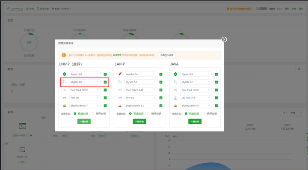Click the diamond membership icon in top bar

click(258, 9)
